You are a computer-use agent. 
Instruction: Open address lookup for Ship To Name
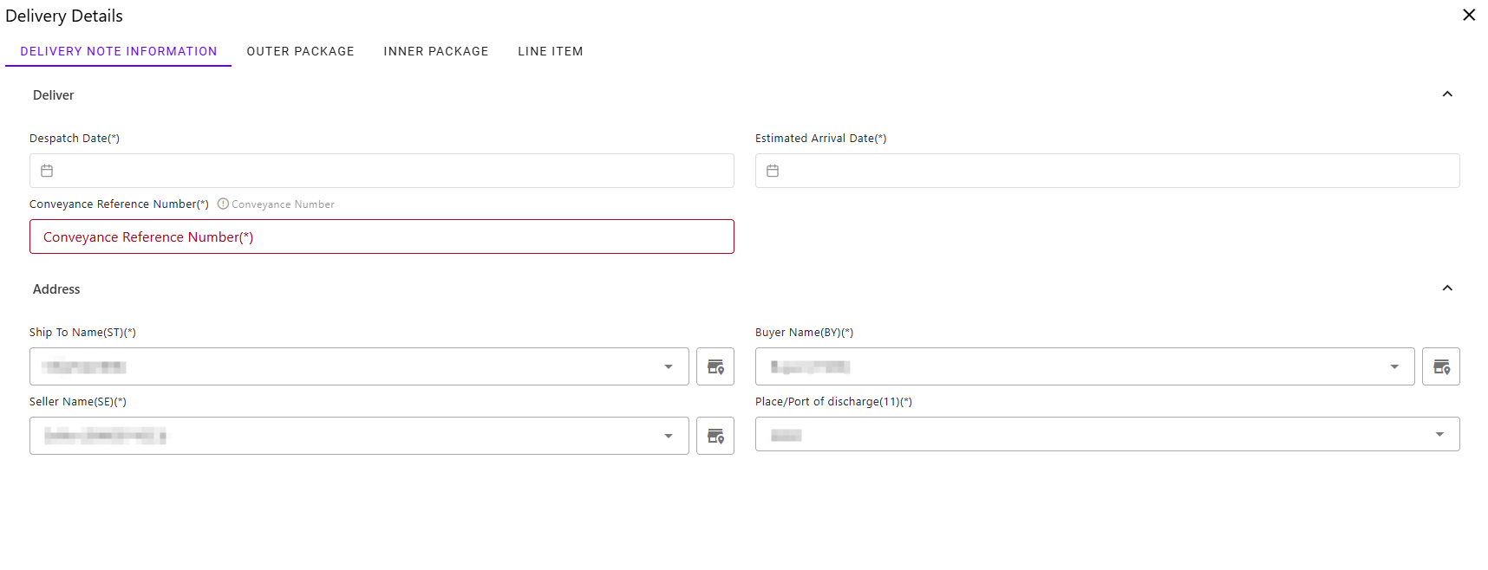[715, 366]
